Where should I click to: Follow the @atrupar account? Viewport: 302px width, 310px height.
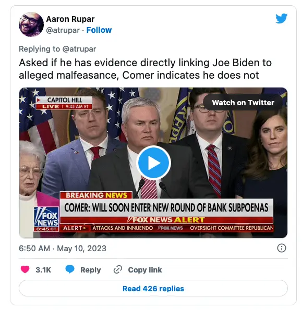pyautogui.click(x=99, y=30)
